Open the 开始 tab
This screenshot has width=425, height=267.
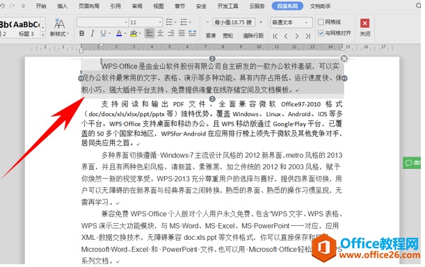tap(41, 6)
